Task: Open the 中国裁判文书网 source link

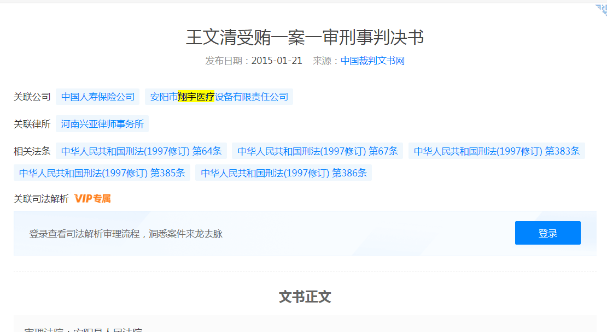Action: tap(372, 61)
